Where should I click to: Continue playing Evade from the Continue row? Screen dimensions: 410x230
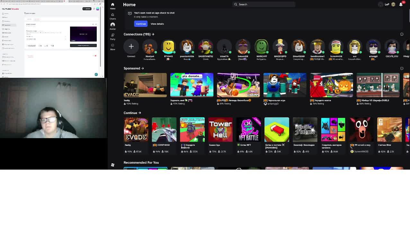[x=136, y=129]
